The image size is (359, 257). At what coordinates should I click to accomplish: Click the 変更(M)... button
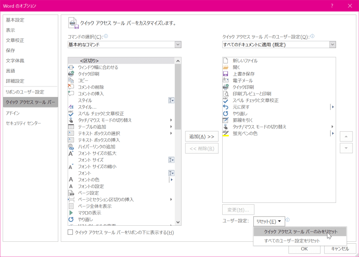coord(238,210)
